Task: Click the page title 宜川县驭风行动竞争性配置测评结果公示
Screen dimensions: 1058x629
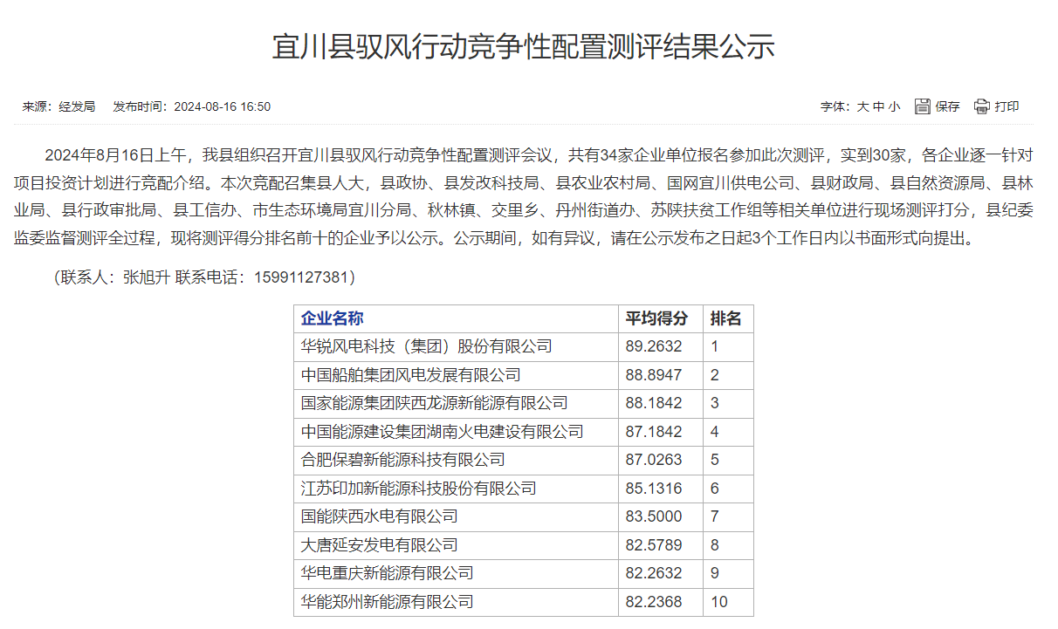Action: coord(524,46)
